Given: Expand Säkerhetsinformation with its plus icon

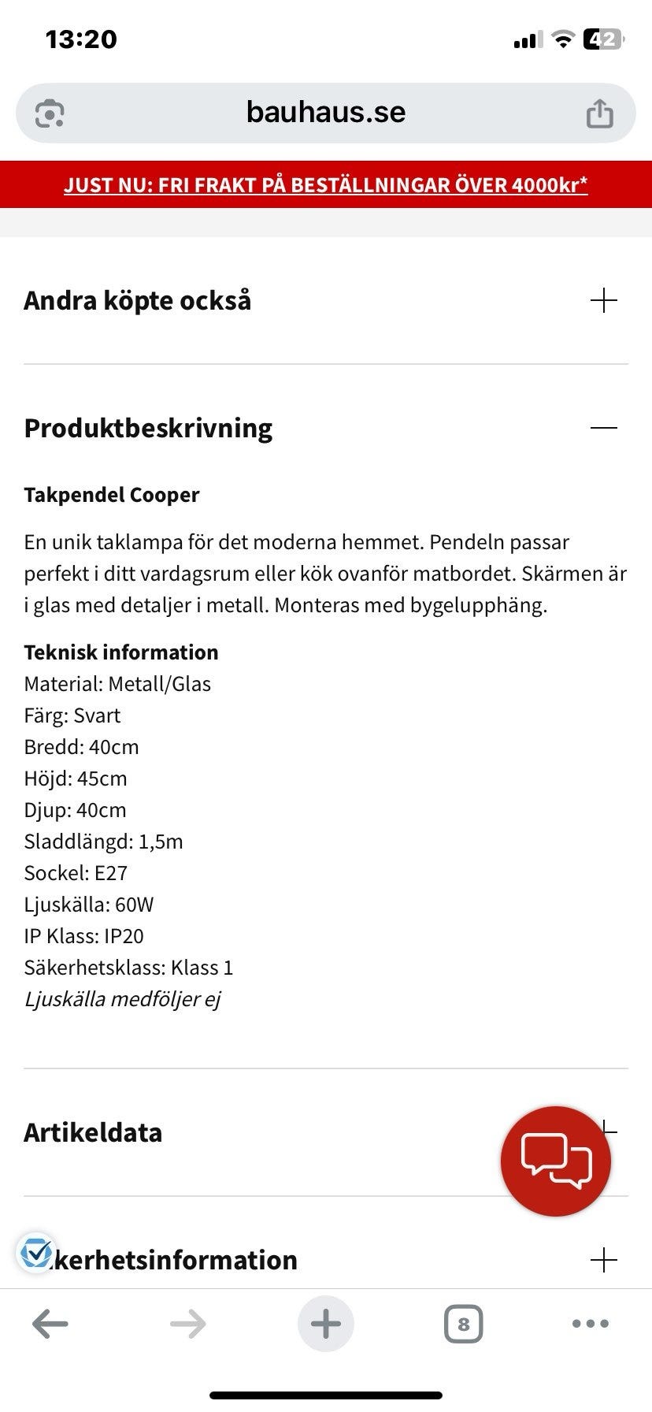Looking at the screenshot, I should [603, 1260].
